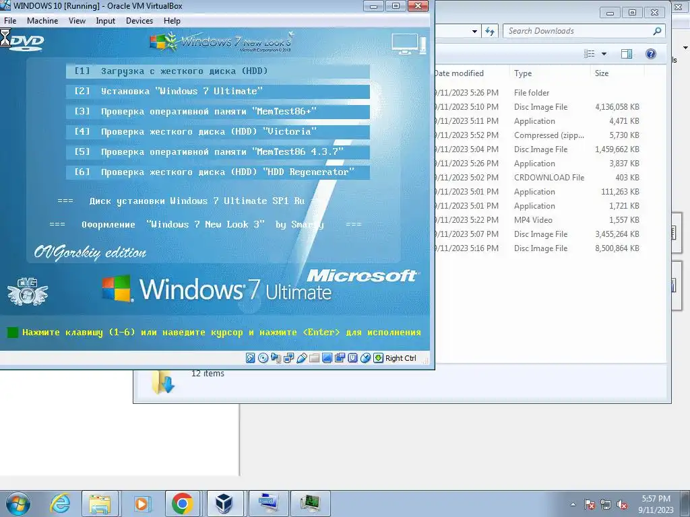The height and width of the screenshot is (517, 690).
Task: Click Search Downloads field in Explorer
Action: 577,31
